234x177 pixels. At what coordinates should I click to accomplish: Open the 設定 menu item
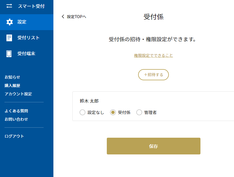click(27, 22)
